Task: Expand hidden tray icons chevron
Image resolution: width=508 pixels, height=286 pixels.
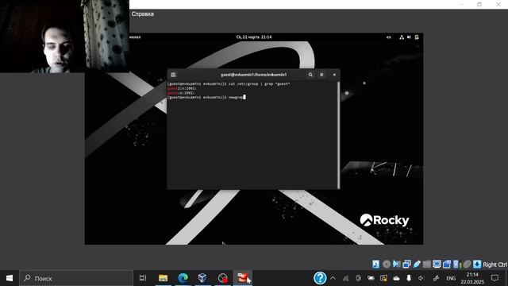Action: 333,278
